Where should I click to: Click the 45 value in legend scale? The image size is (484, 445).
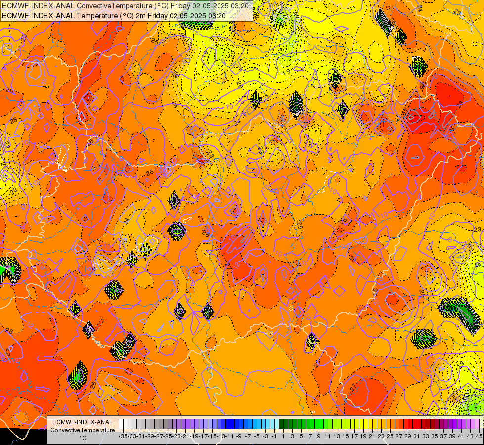coord(479,437)
